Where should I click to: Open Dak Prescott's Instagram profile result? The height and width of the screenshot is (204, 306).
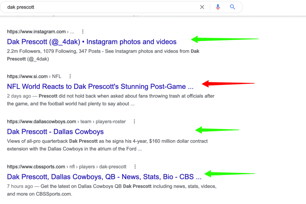tap(91, 42)
